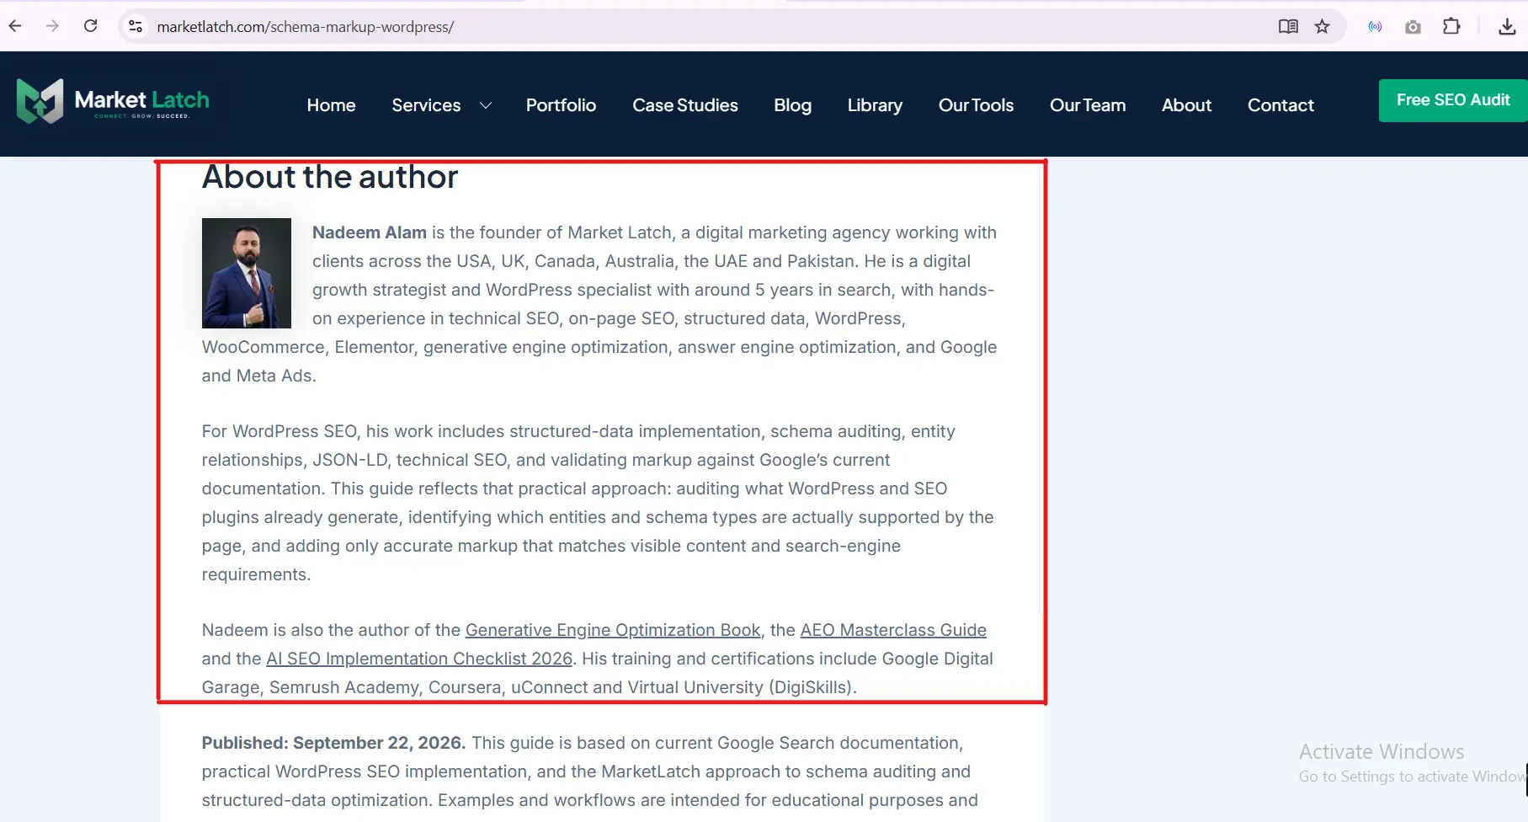Open the Library nav link

pos(875,105)
